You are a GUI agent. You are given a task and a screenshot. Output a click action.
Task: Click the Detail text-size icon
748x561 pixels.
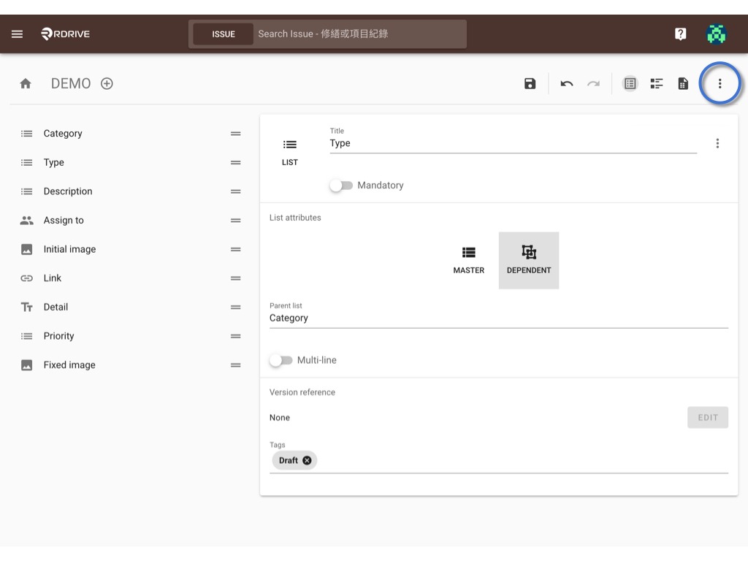coord(27,308)
